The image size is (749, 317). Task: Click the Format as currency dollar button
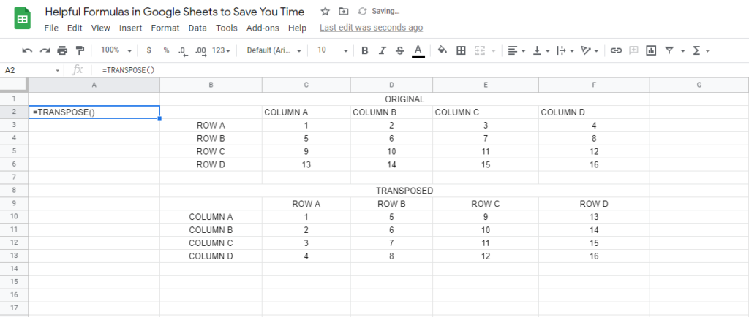(149, 50)
